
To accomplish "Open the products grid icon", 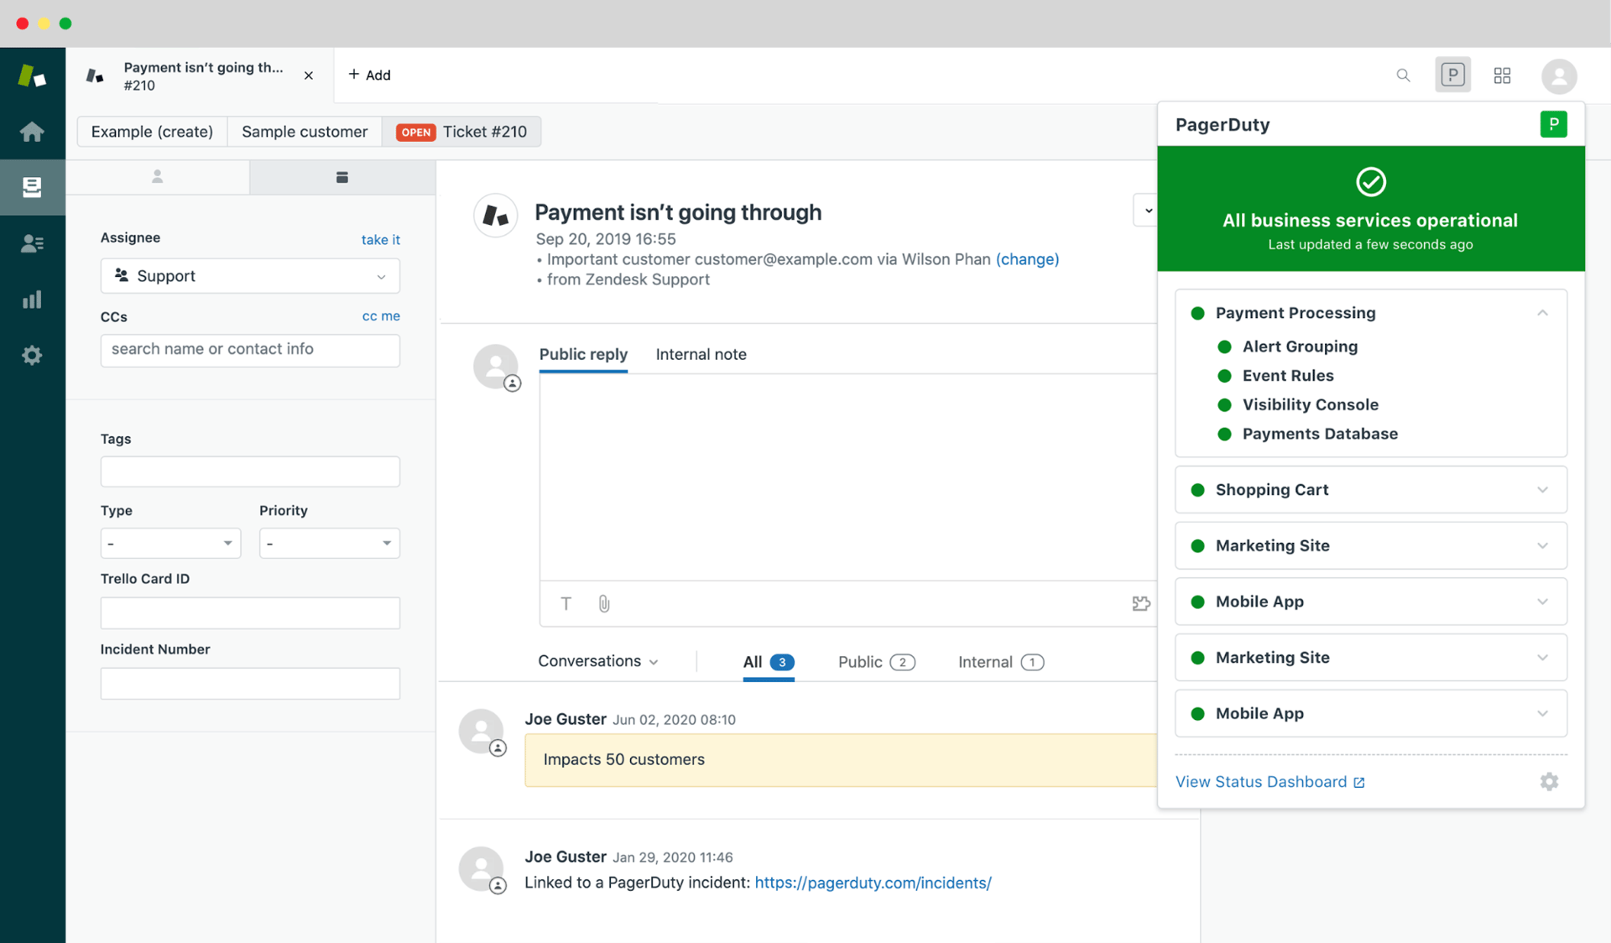I will coord(1502,76).
